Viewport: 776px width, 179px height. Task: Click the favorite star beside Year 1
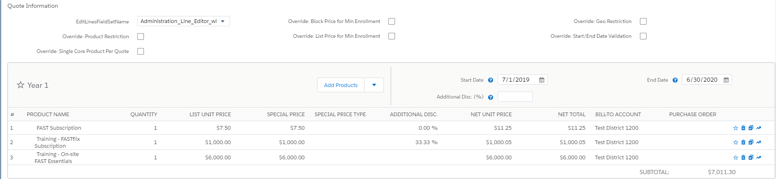pos(20,85)
